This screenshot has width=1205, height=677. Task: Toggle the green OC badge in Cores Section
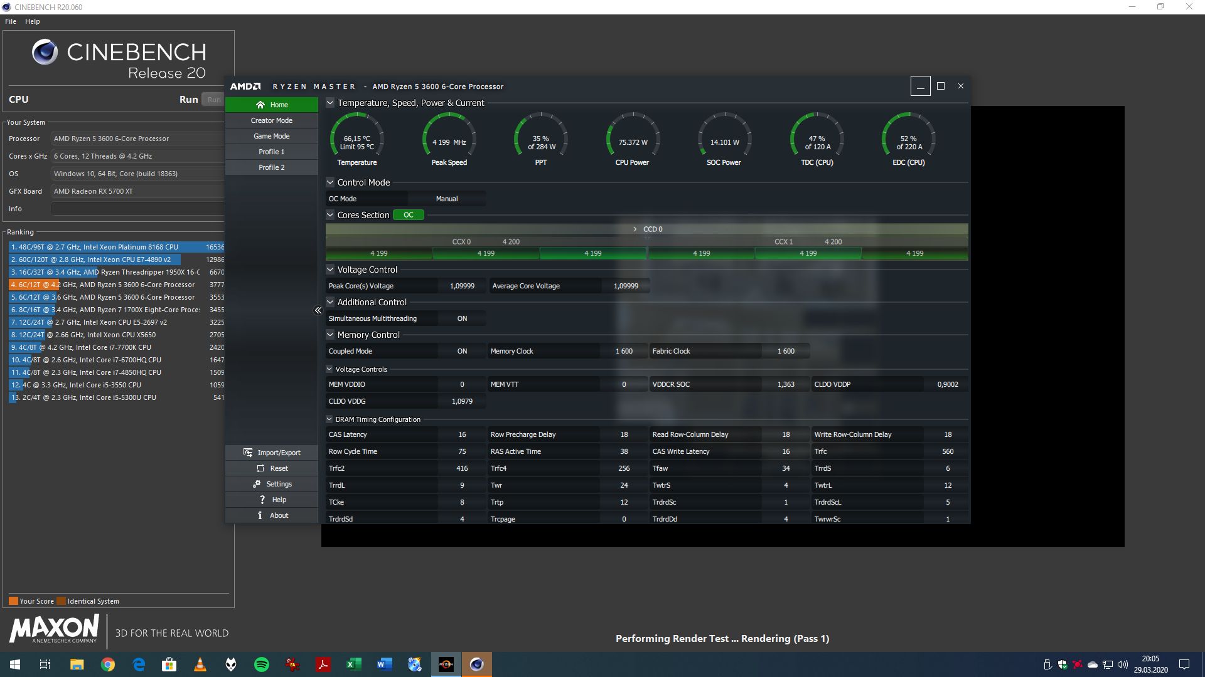[408, 215]
